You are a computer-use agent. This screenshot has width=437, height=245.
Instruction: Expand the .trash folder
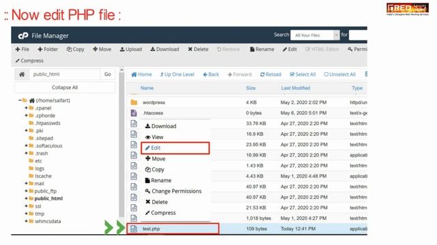[x=26, y=153]
